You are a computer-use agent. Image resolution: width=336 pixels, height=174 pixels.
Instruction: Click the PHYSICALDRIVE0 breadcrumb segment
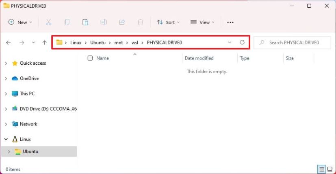pos(165,42)
